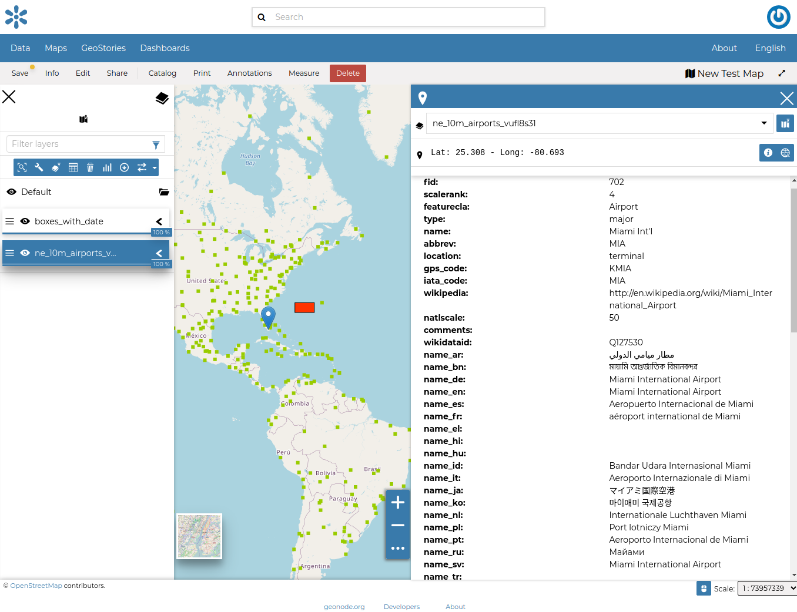797x612 pixels.
Task: Click the zoom to layer extent icon
Action: [x=22, y=167]
